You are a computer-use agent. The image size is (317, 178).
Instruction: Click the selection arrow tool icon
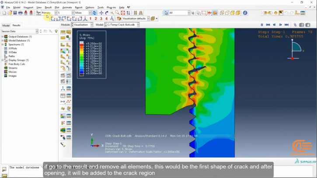coord(166,13)
